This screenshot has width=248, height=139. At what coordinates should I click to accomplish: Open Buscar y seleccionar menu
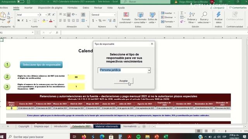pyautogui.click(x=204, y=18)
